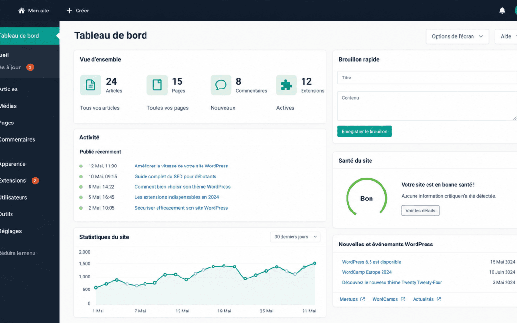Click Nouveaux under Commentaires count
The width and height of the screenshot is (517, 323).
pos(223,108)
